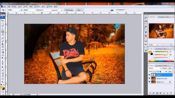Select the Clone Stamp tool

[x=2, y=44]
